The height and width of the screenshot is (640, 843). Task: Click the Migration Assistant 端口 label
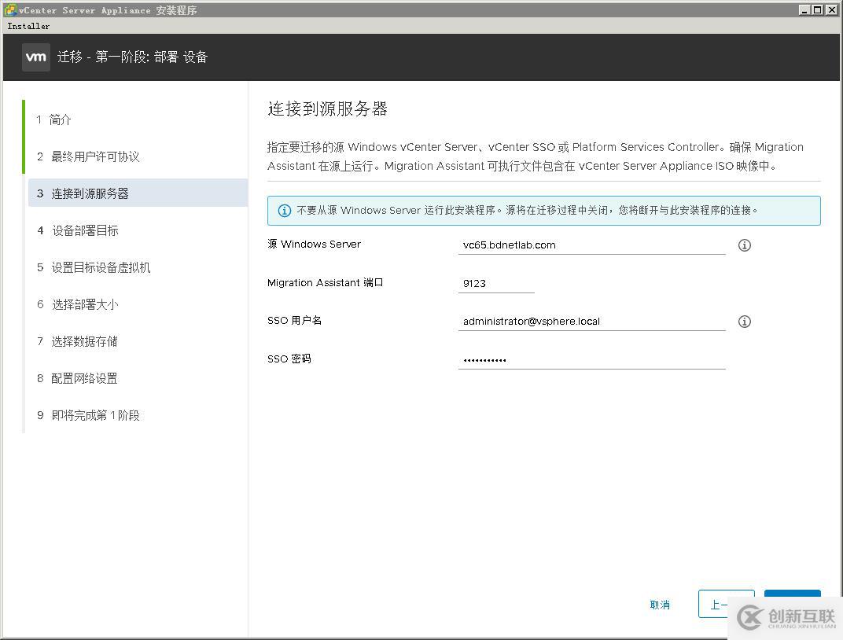325,282
